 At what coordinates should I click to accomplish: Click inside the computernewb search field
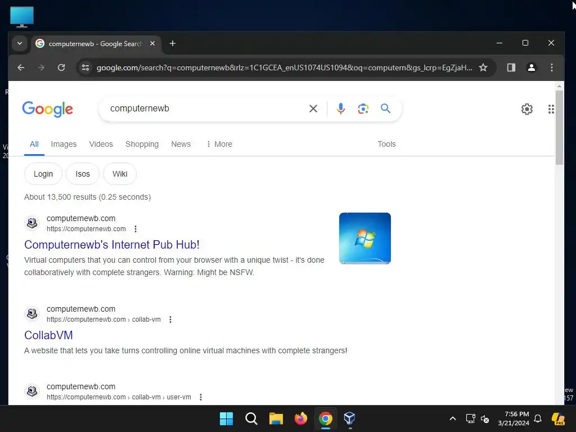pos(206,109)
